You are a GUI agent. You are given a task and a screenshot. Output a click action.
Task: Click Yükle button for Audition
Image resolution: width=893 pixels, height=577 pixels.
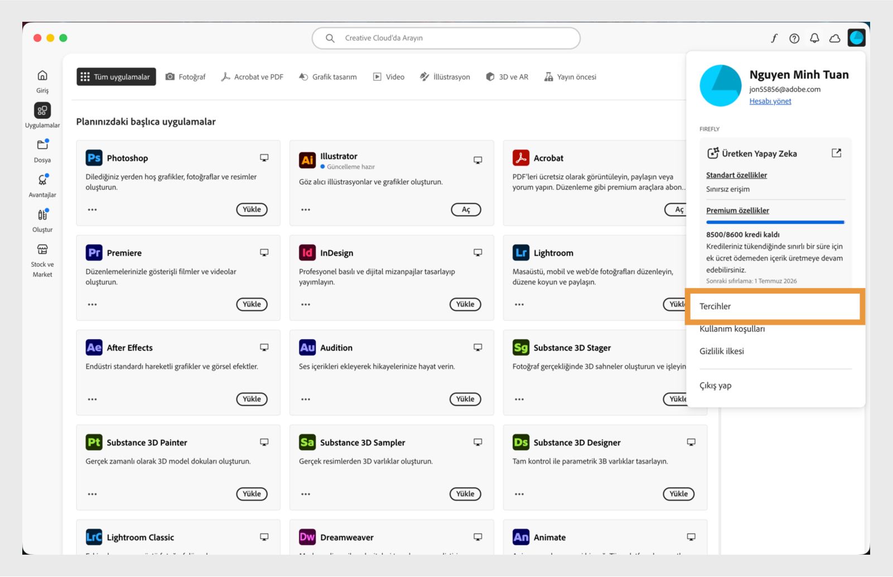pyautogui.click(x=465, y=400)
